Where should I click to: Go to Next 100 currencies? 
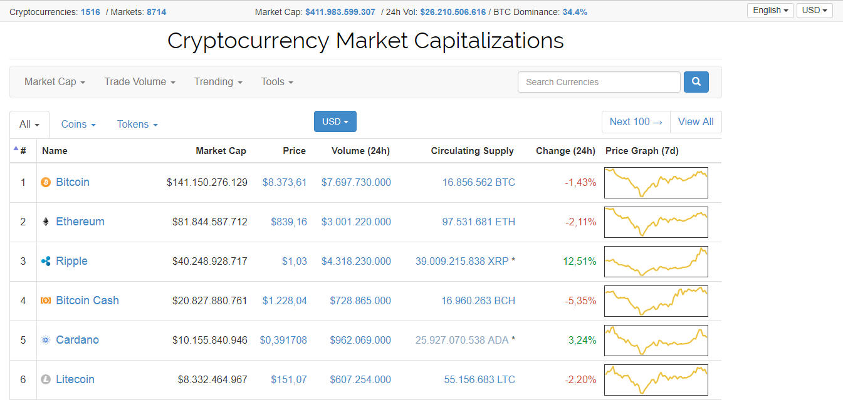pyautogui.click(x=636, y=122)
